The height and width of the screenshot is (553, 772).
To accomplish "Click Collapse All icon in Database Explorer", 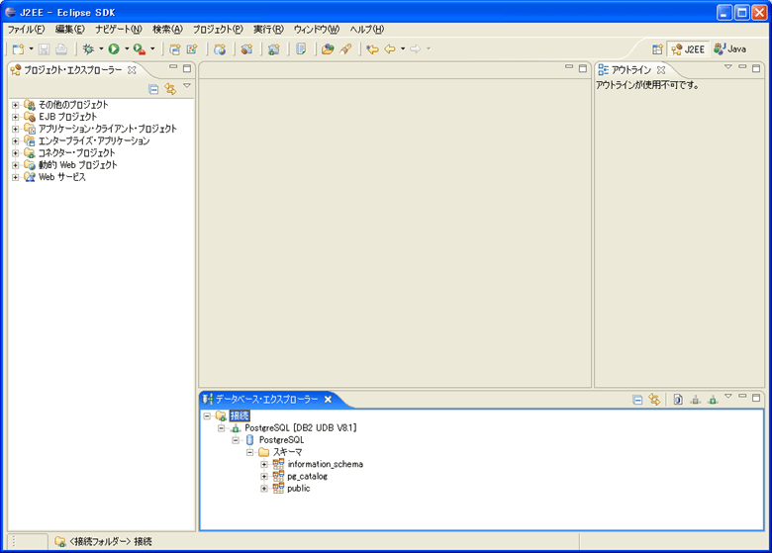I will (x=638, y=400).
